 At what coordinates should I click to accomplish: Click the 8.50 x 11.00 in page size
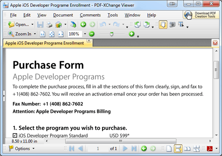click(x=24, y=141)
